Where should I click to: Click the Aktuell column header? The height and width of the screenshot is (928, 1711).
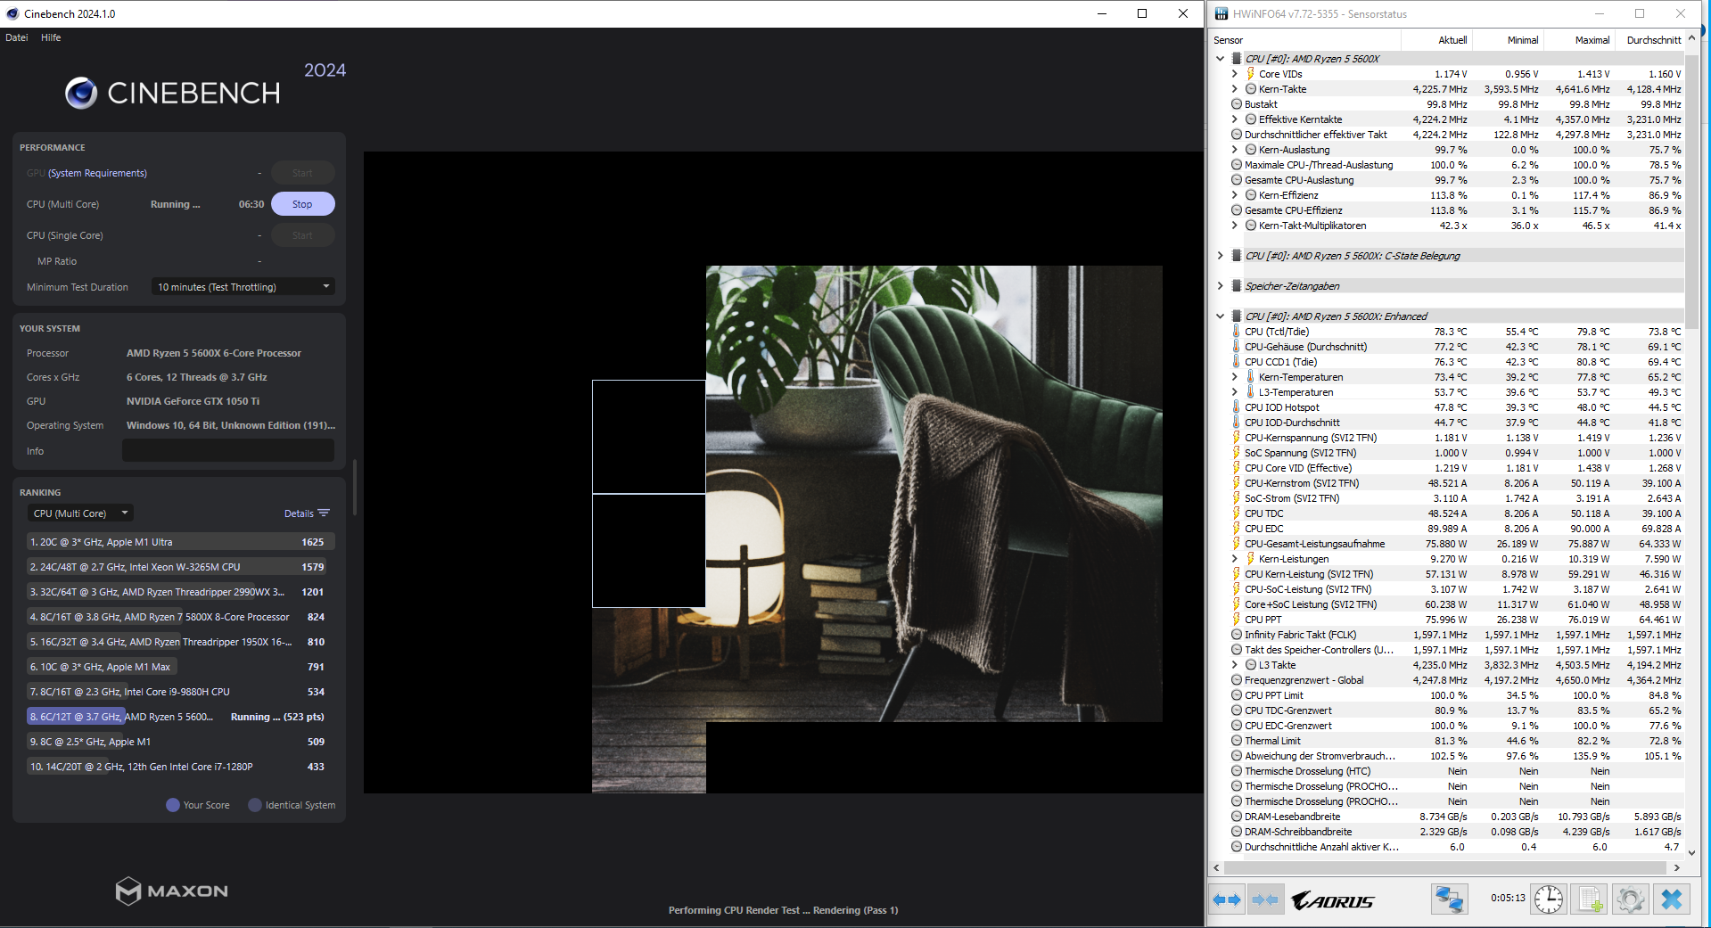(1436, 40)
